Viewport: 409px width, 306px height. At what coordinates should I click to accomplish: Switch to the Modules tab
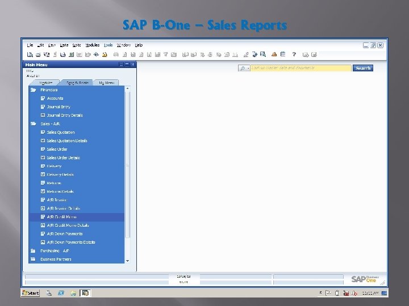click(x=45, y=83)
